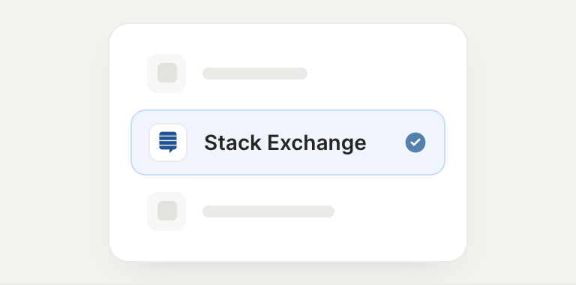This screenshot has width=576, height=285.
Task: Choose the third placeholder list item
Action: [x=241, y=211]
